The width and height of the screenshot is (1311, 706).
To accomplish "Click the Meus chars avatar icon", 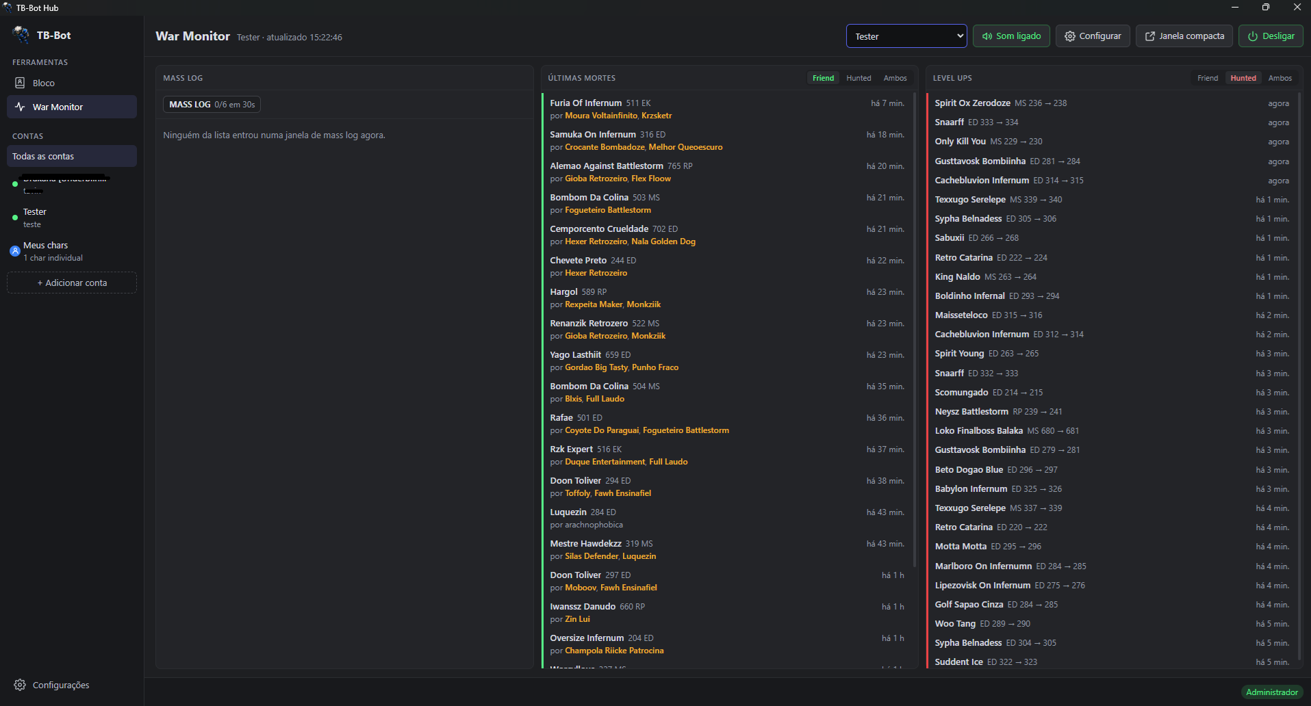I will pos(15,251).
